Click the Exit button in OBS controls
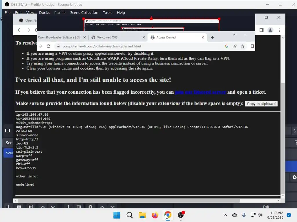The image size is (297, 222). point(266,207)
